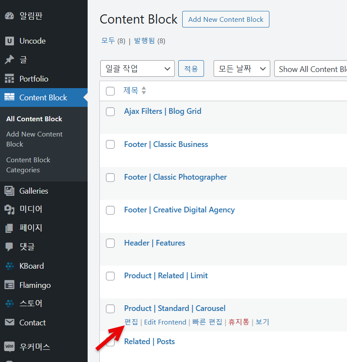347x362 pixels.
Task: Select Content Block in the sidebar
Action: tap(44, 97)
